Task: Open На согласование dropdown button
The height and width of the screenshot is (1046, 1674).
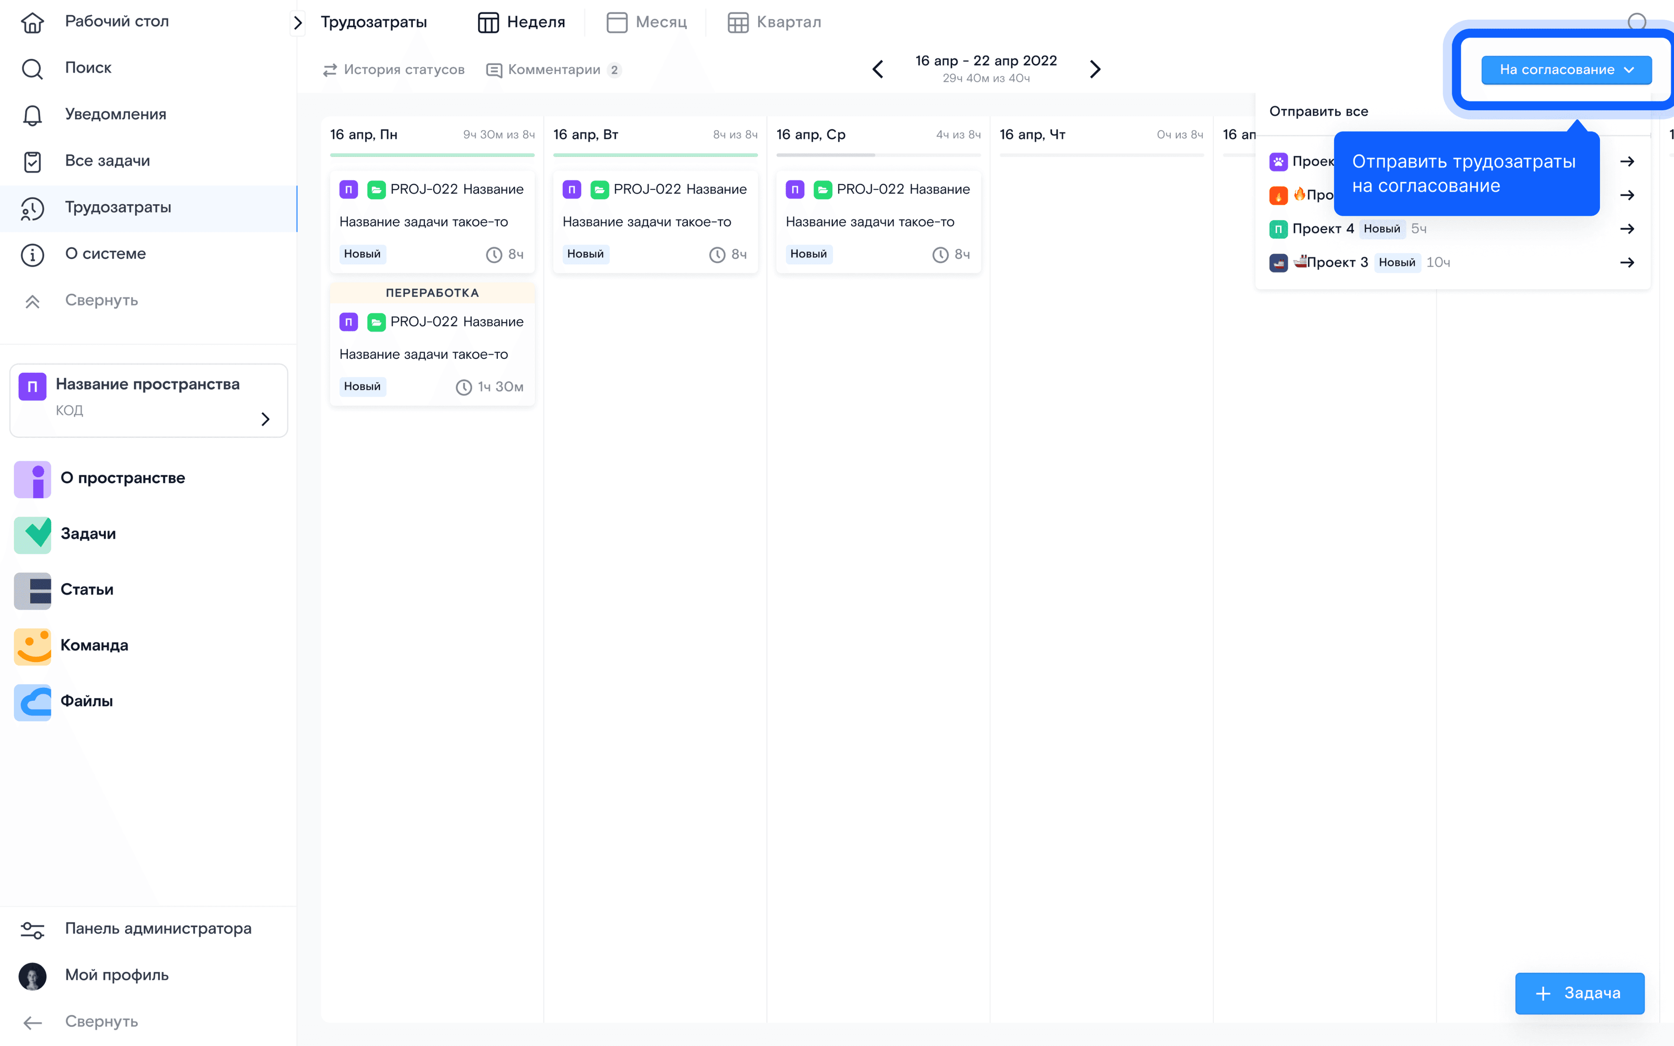Action: (1566, 70)
